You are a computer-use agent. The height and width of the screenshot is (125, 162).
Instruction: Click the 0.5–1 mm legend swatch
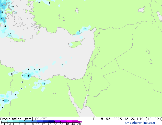tap(10, 122)
